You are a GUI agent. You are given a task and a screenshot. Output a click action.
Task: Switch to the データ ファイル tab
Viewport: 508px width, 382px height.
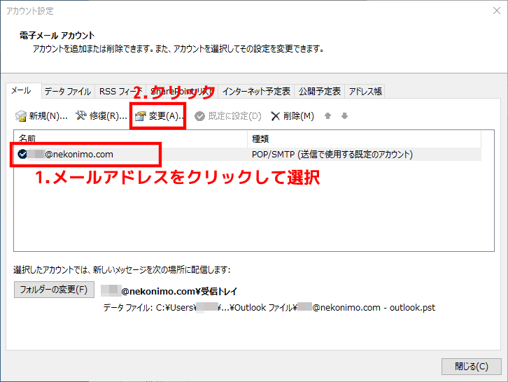pyautogui.click(x=68, y=92)
